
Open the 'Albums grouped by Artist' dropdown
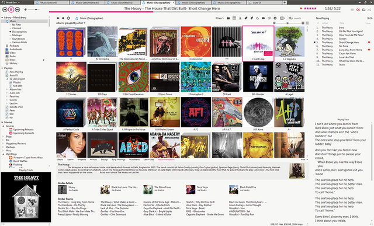(x=71, y=23)
